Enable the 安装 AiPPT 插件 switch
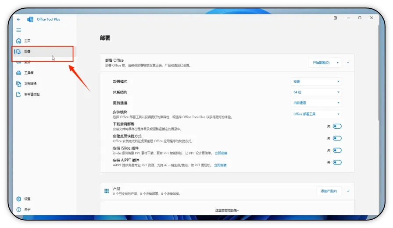Viewport: 393px width, 228px height. [337, 162]
